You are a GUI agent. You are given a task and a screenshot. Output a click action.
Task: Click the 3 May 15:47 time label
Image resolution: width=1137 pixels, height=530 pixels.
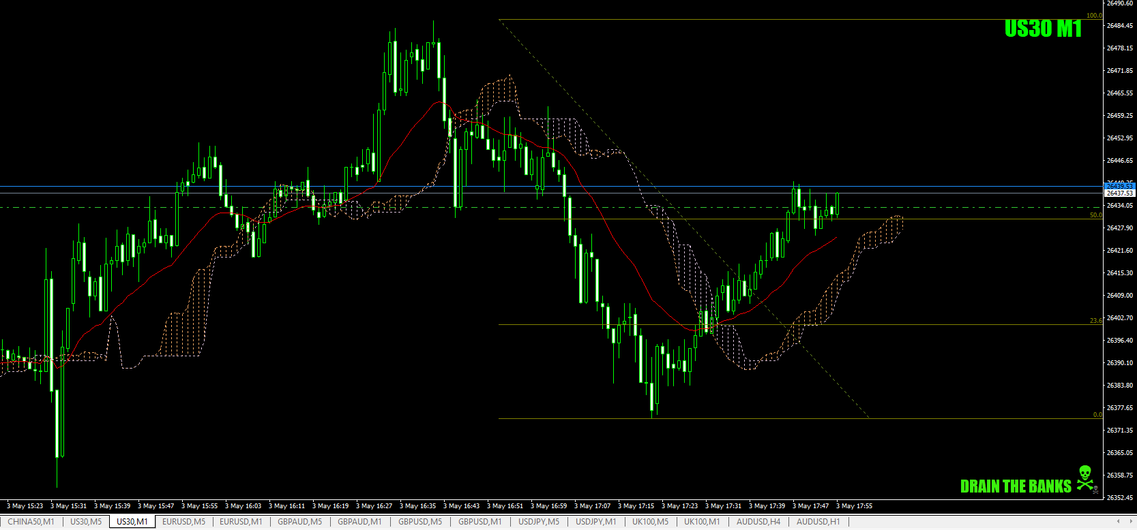[x=156, y=506]
